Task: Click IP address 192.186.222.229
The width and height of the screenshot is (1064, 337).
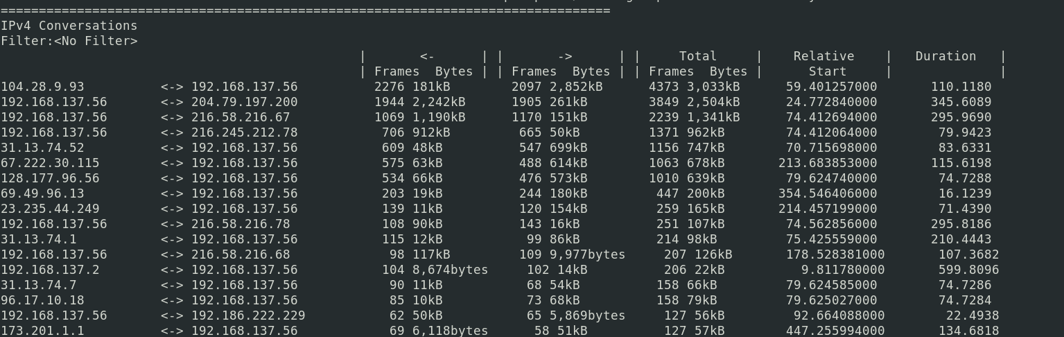Action: point(248,316)
